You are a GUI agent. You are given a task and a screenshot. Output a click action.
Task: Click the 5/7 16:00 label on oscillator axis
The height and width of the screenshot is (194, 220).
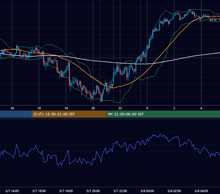point(39,191)
